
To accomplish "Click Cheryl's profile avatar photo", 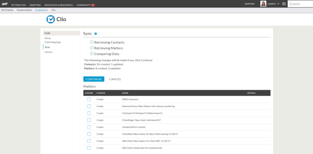I will point(263,4).
